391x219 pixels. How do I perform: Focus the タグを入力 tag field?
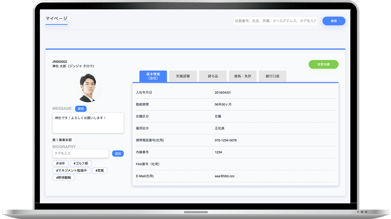81,154
